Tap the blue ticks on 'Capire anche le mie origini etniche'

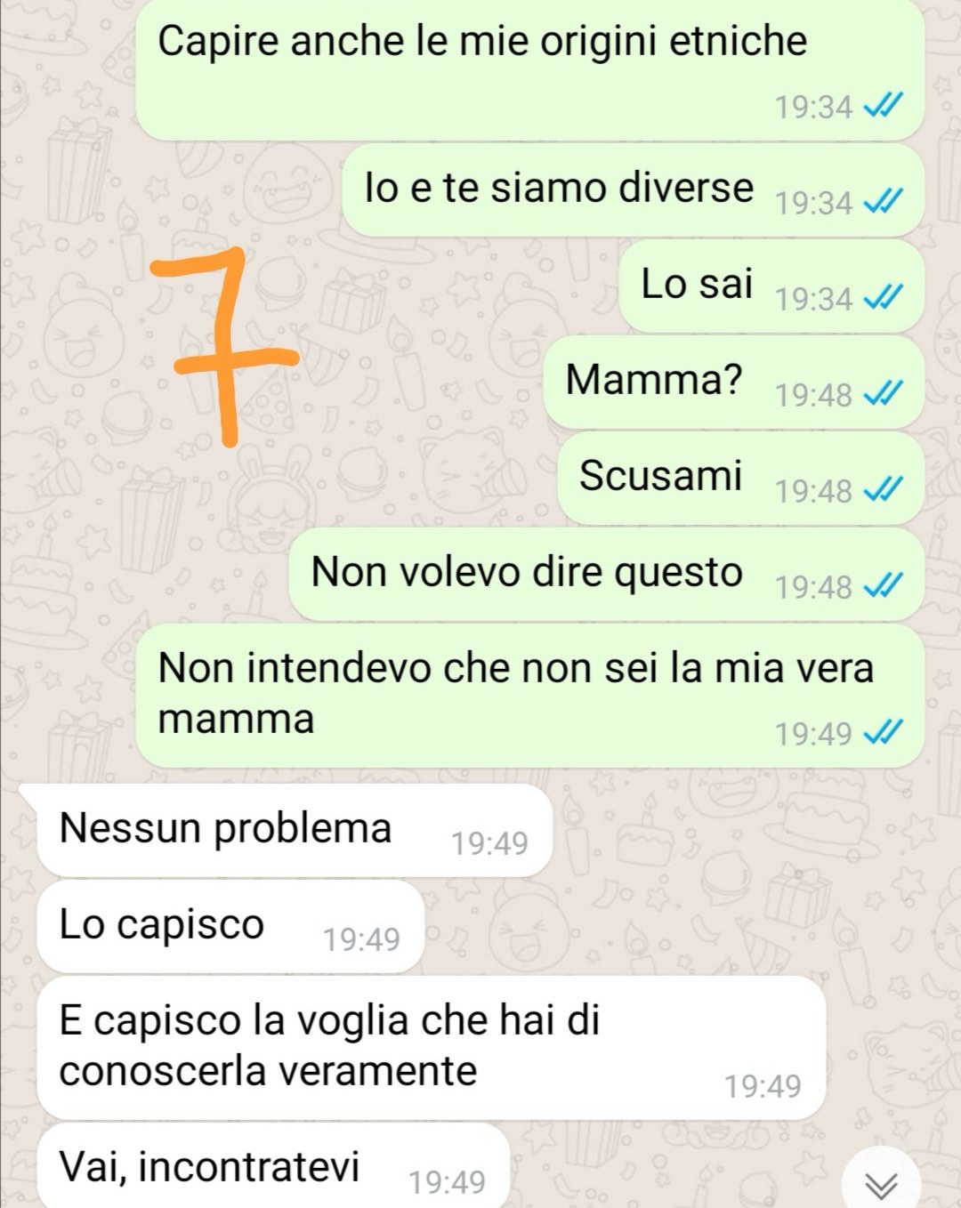(x=884, y=107)
